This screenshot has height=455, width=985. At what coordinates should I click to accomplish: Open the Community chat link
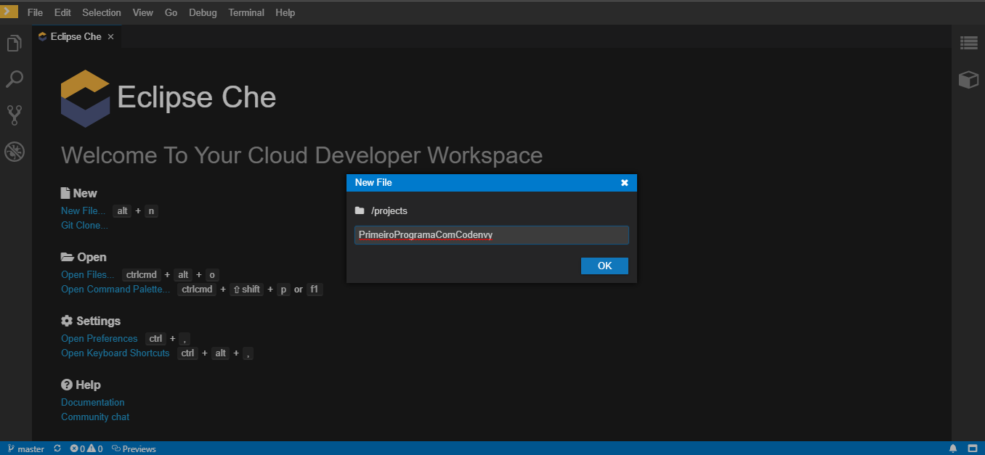coord(95,417)
